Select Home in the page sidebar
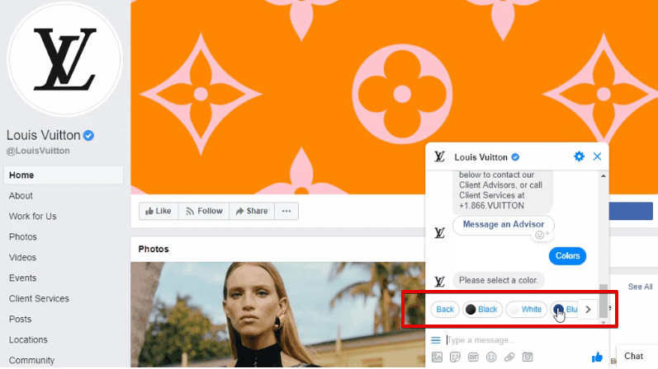Image resolution: width=658 pixels, height=369 pixels. 64,175
